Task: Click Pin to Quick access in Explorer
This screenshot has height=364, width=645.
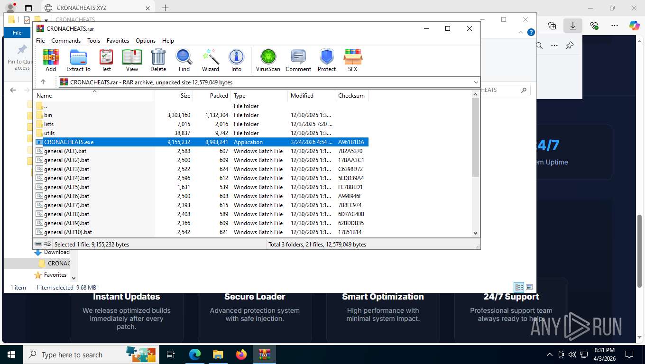Action: click(19, 58)
